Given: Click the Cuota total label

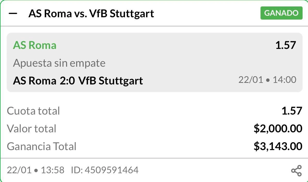Looking at the screenshot, I should [x=33, y=111].
